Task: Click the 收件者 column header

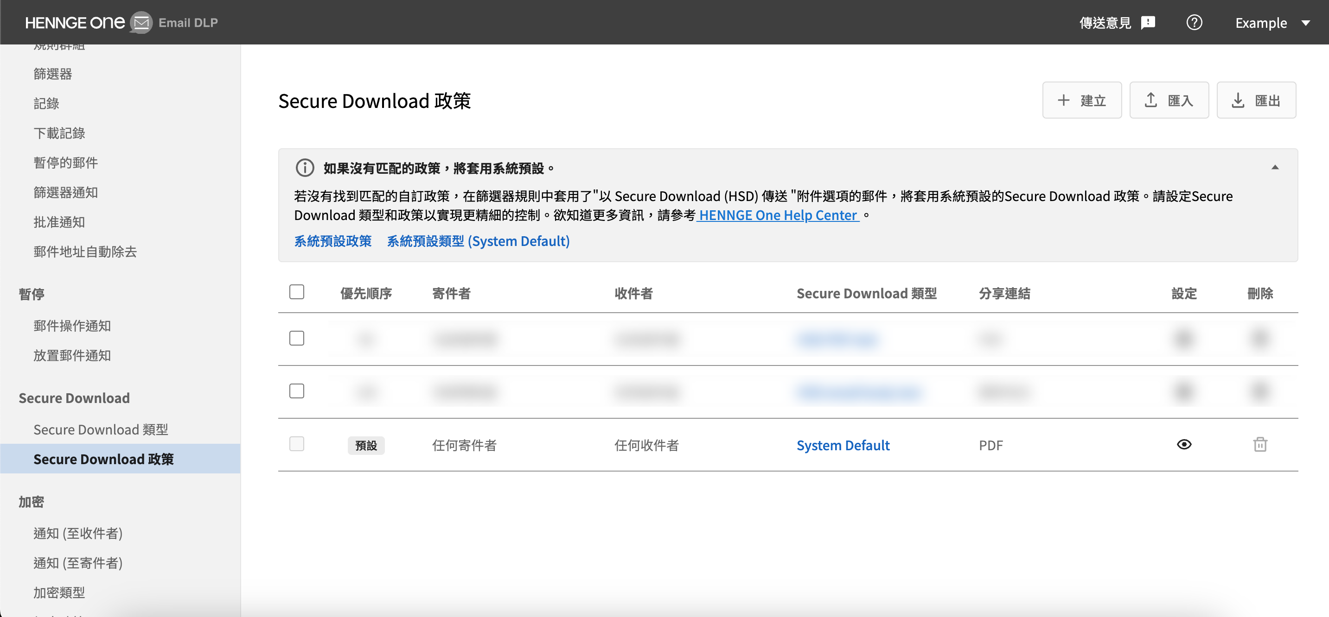Action: (x=633, y=293)
